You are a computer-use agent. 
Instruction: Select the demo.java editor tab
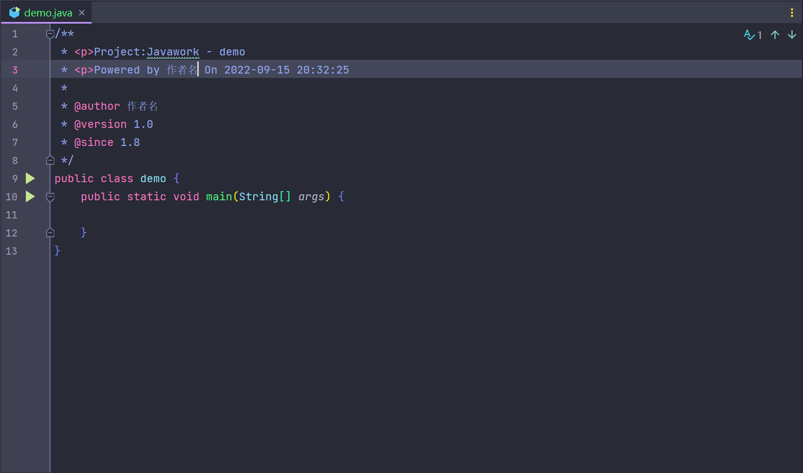(46, 13)
